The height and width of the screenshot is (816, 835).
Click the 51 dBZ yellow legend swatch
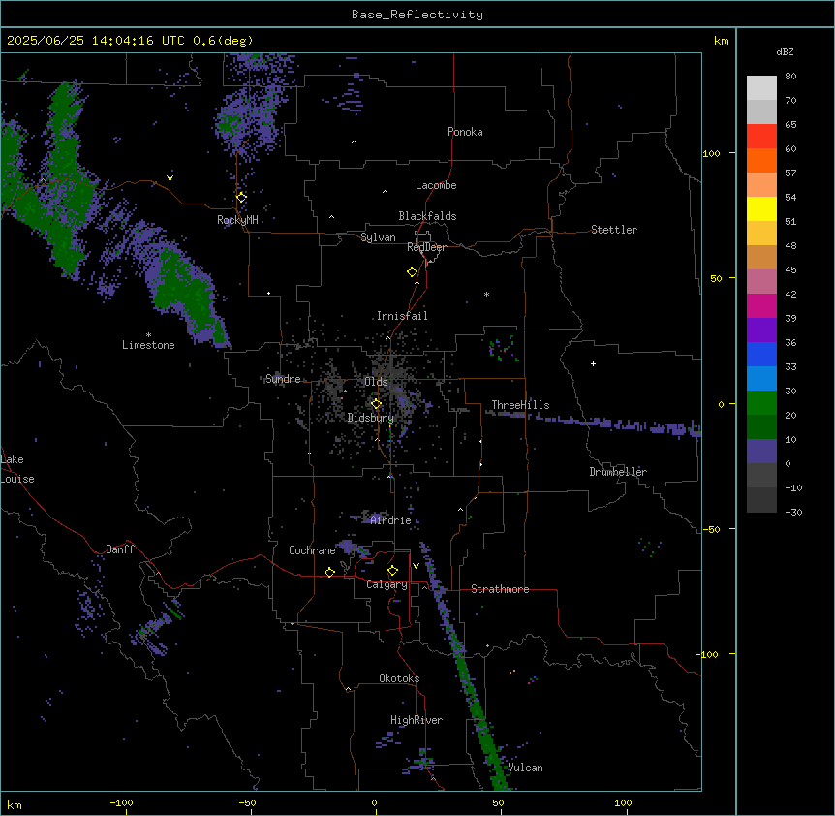(761, 208)
